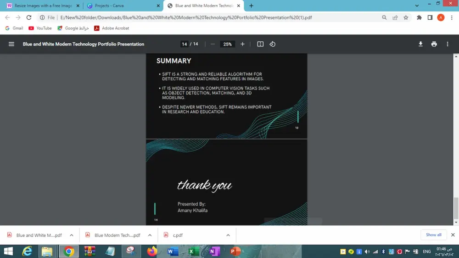This screenshot has height=258, width=459.
Task: Close the Resize Images tab
Action: 78,6
